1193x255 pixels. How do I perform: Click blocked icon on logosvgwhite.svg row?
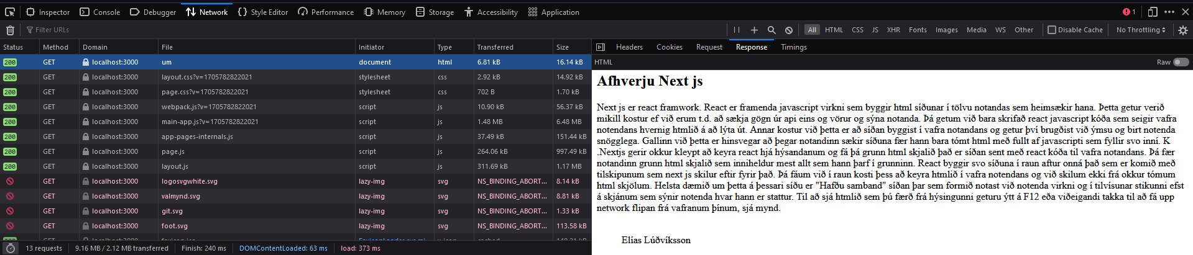point(10,181)
